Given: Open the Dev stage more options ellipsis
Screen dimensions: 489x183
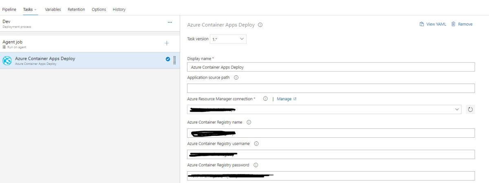Looking at the screenshot, I should 170,22.
